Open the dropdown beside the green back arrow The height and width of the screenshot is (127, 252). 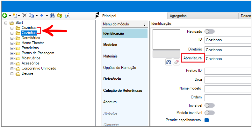click(x=10, y=16)
